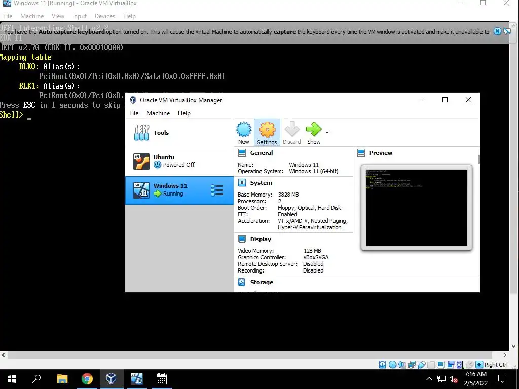The width and height of the screenshot is (519, 389).
Task: Open File menu of Windows 11 VM window
Action: click(7, 16)
